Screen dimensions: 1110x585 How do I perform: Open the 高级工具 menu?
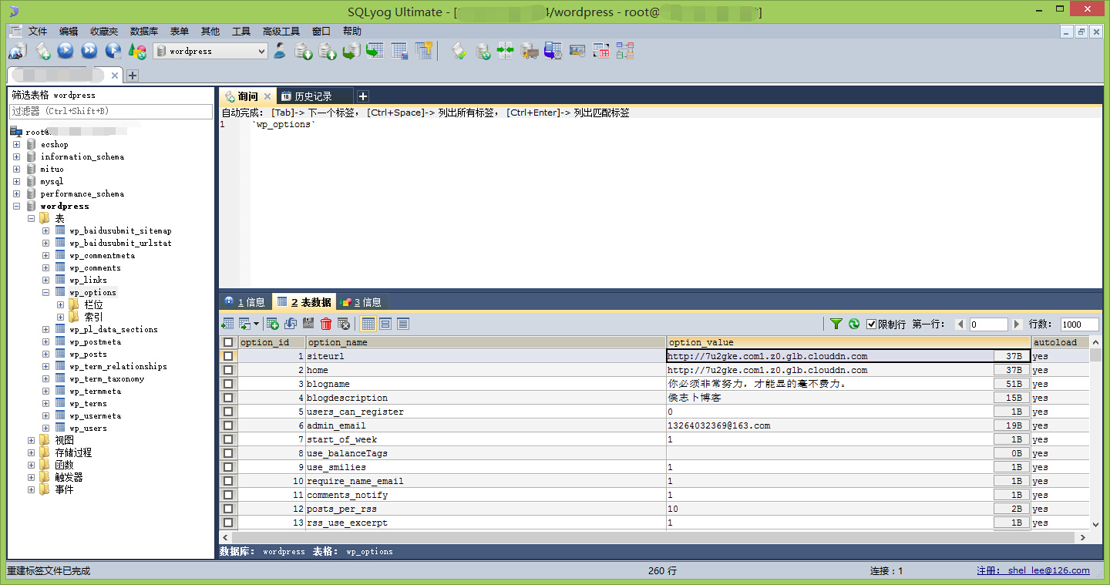click(281, 31)
